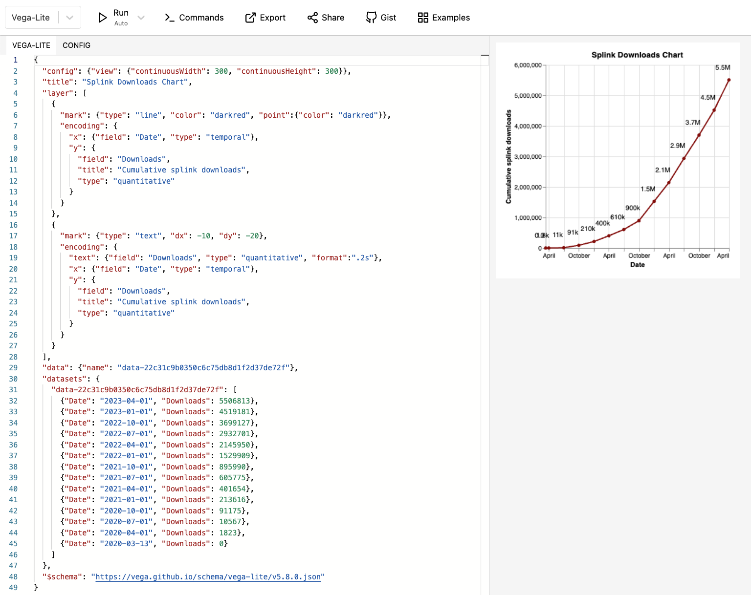
Task: Click the Export arrow-box icon
Action: [250, 18]
